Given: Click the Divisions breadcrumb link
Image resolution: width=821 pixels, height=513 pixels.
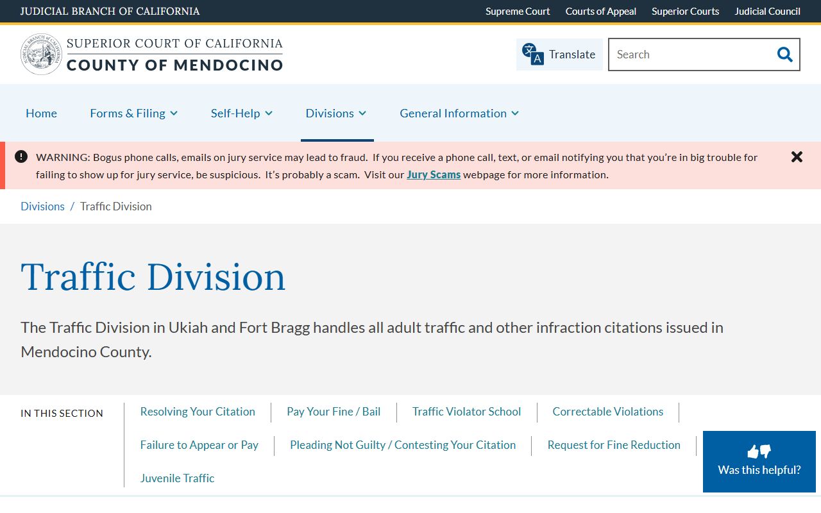Looking at the screenshot, I should pos(42,206).
